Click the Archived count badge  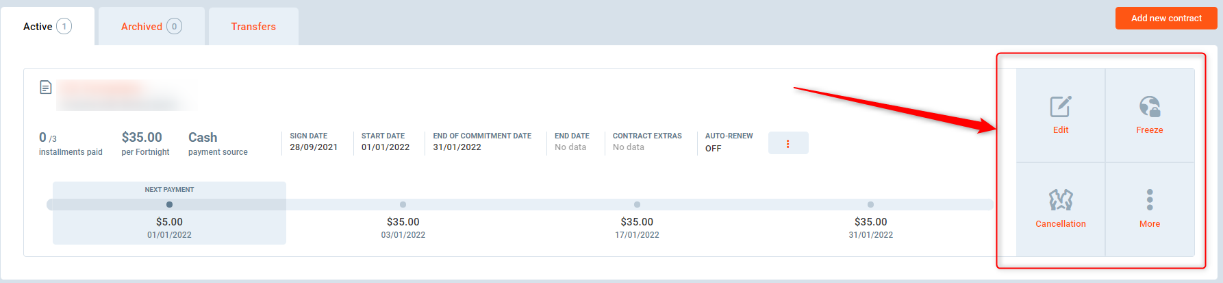tap(175, 27)
